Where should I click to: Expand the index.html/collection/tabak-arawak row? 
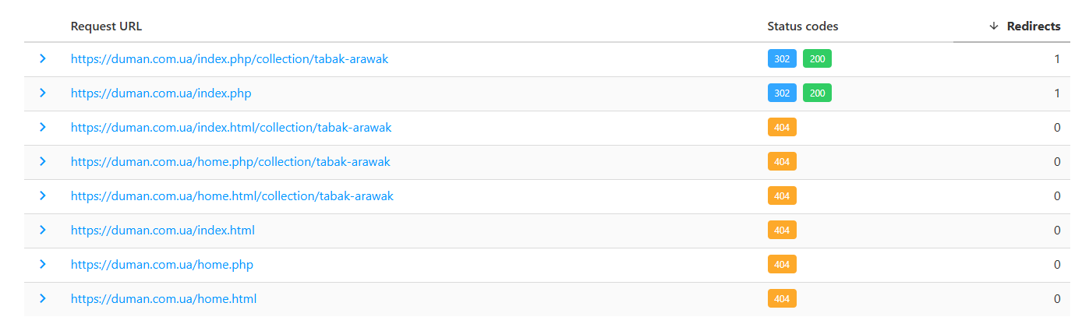click(43, 127)
